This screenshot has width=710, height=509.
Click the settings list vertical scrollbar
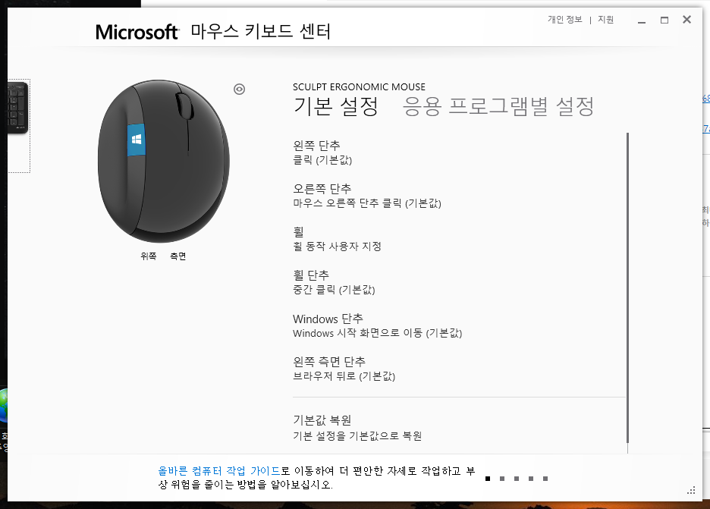point(627,288)
